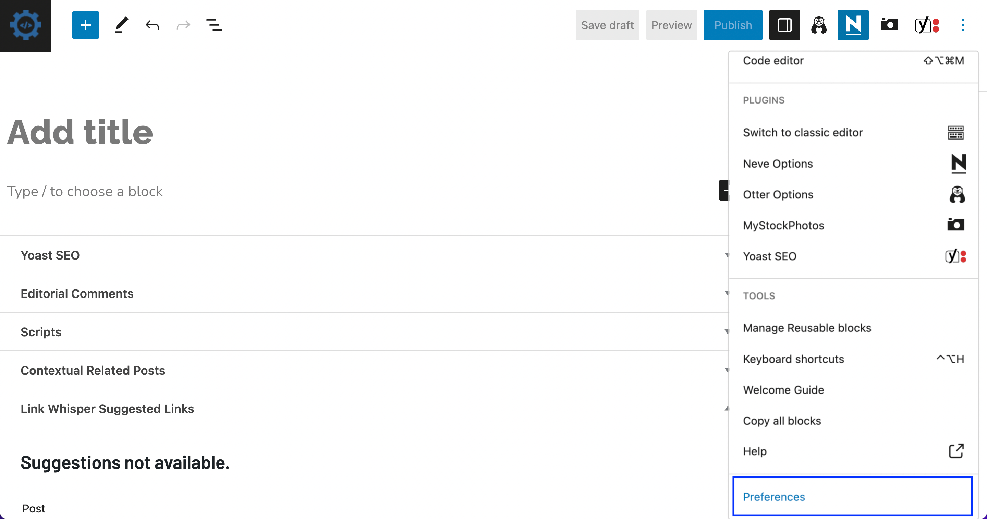This screenshot has width=987, height=519.
Task: Select Switch to classic editor
Action: click(803, 132)
